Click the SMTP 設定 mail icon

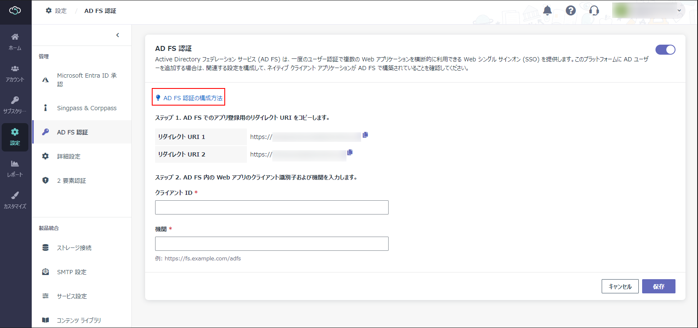coord(45,272)
